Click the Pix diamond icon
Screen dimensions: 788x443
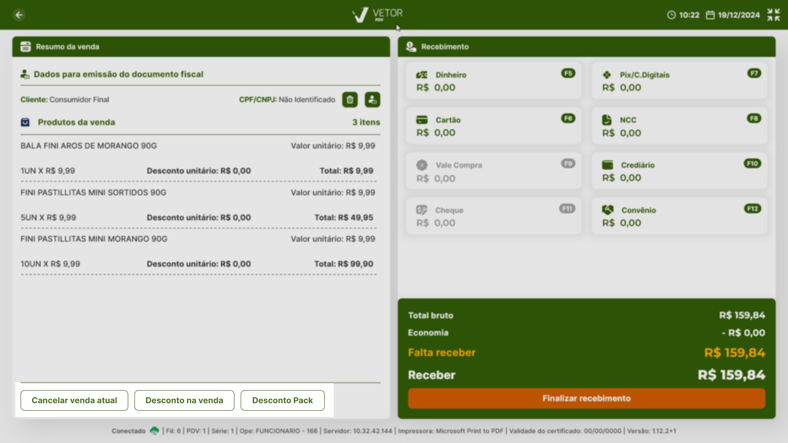pyautogui.click(x=607, y=75)
